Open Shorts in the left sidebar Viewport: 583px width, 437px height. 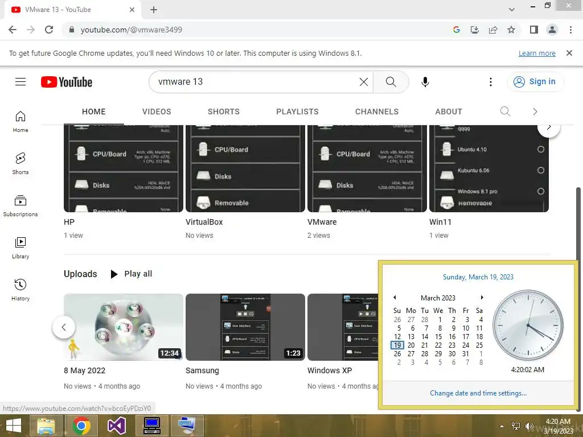[x=20, y=164]
